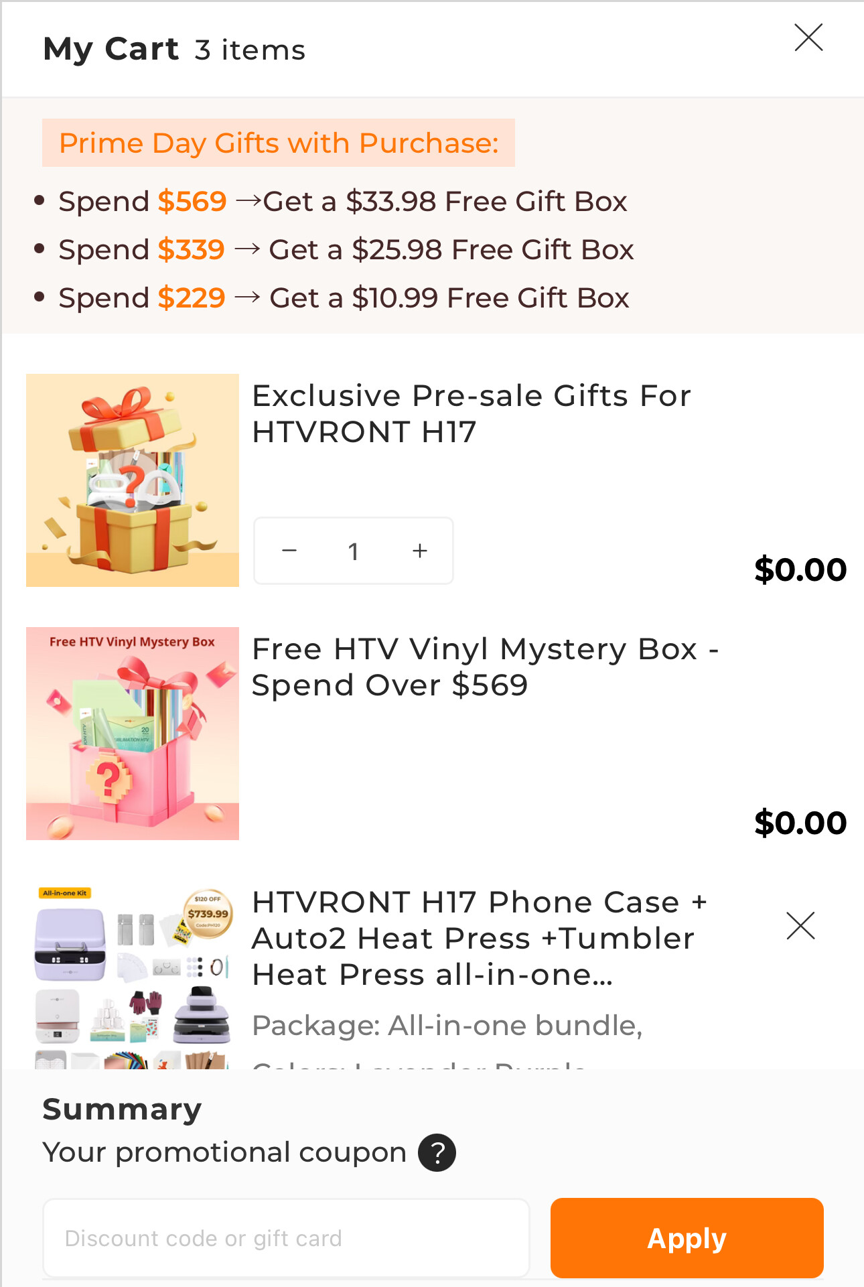This screenshot has width=864, height=1287.
Task: Click the Apply coupon button
Action: [687, 1238]
